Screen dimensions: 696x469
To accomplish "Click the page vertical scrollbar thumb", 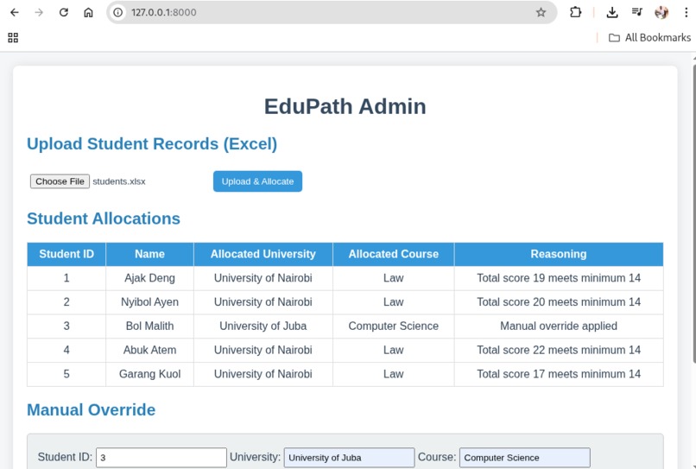I will pyautogui.click(x=694, y=214).
